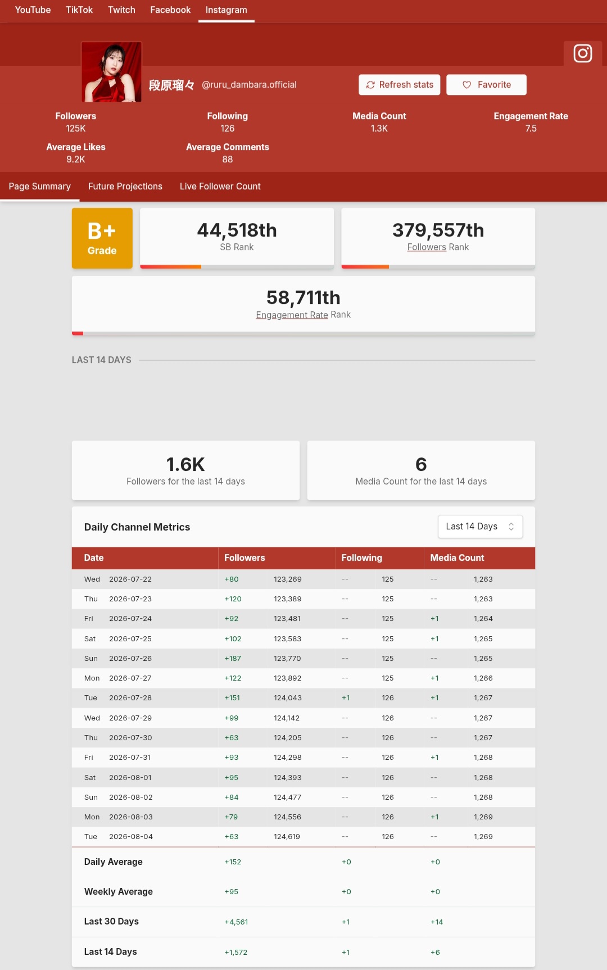This screenshot has width=607, height=970.
Task: Click the refresh arrows icon
Action: click(370, 85)
